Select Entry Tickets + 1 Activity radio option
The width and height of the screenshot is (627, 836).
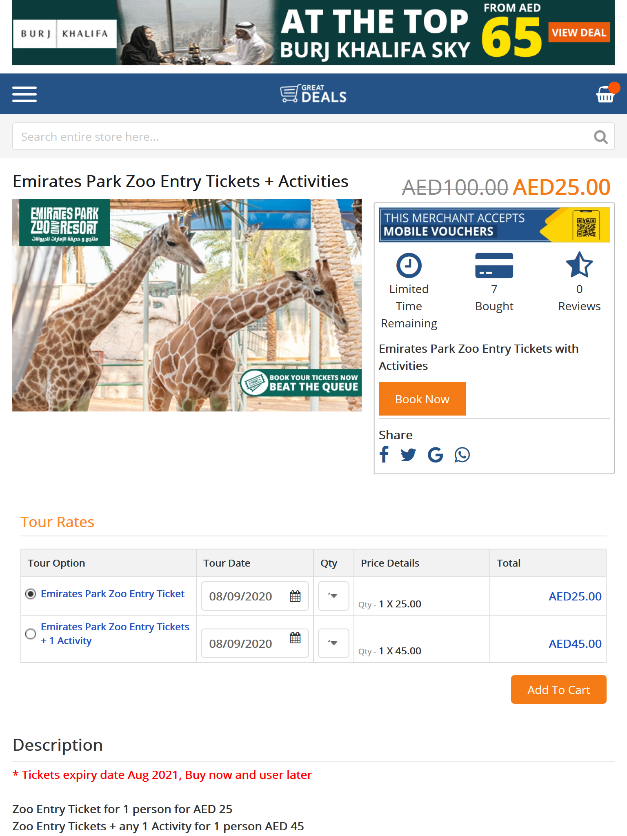[x=31, y=634]
